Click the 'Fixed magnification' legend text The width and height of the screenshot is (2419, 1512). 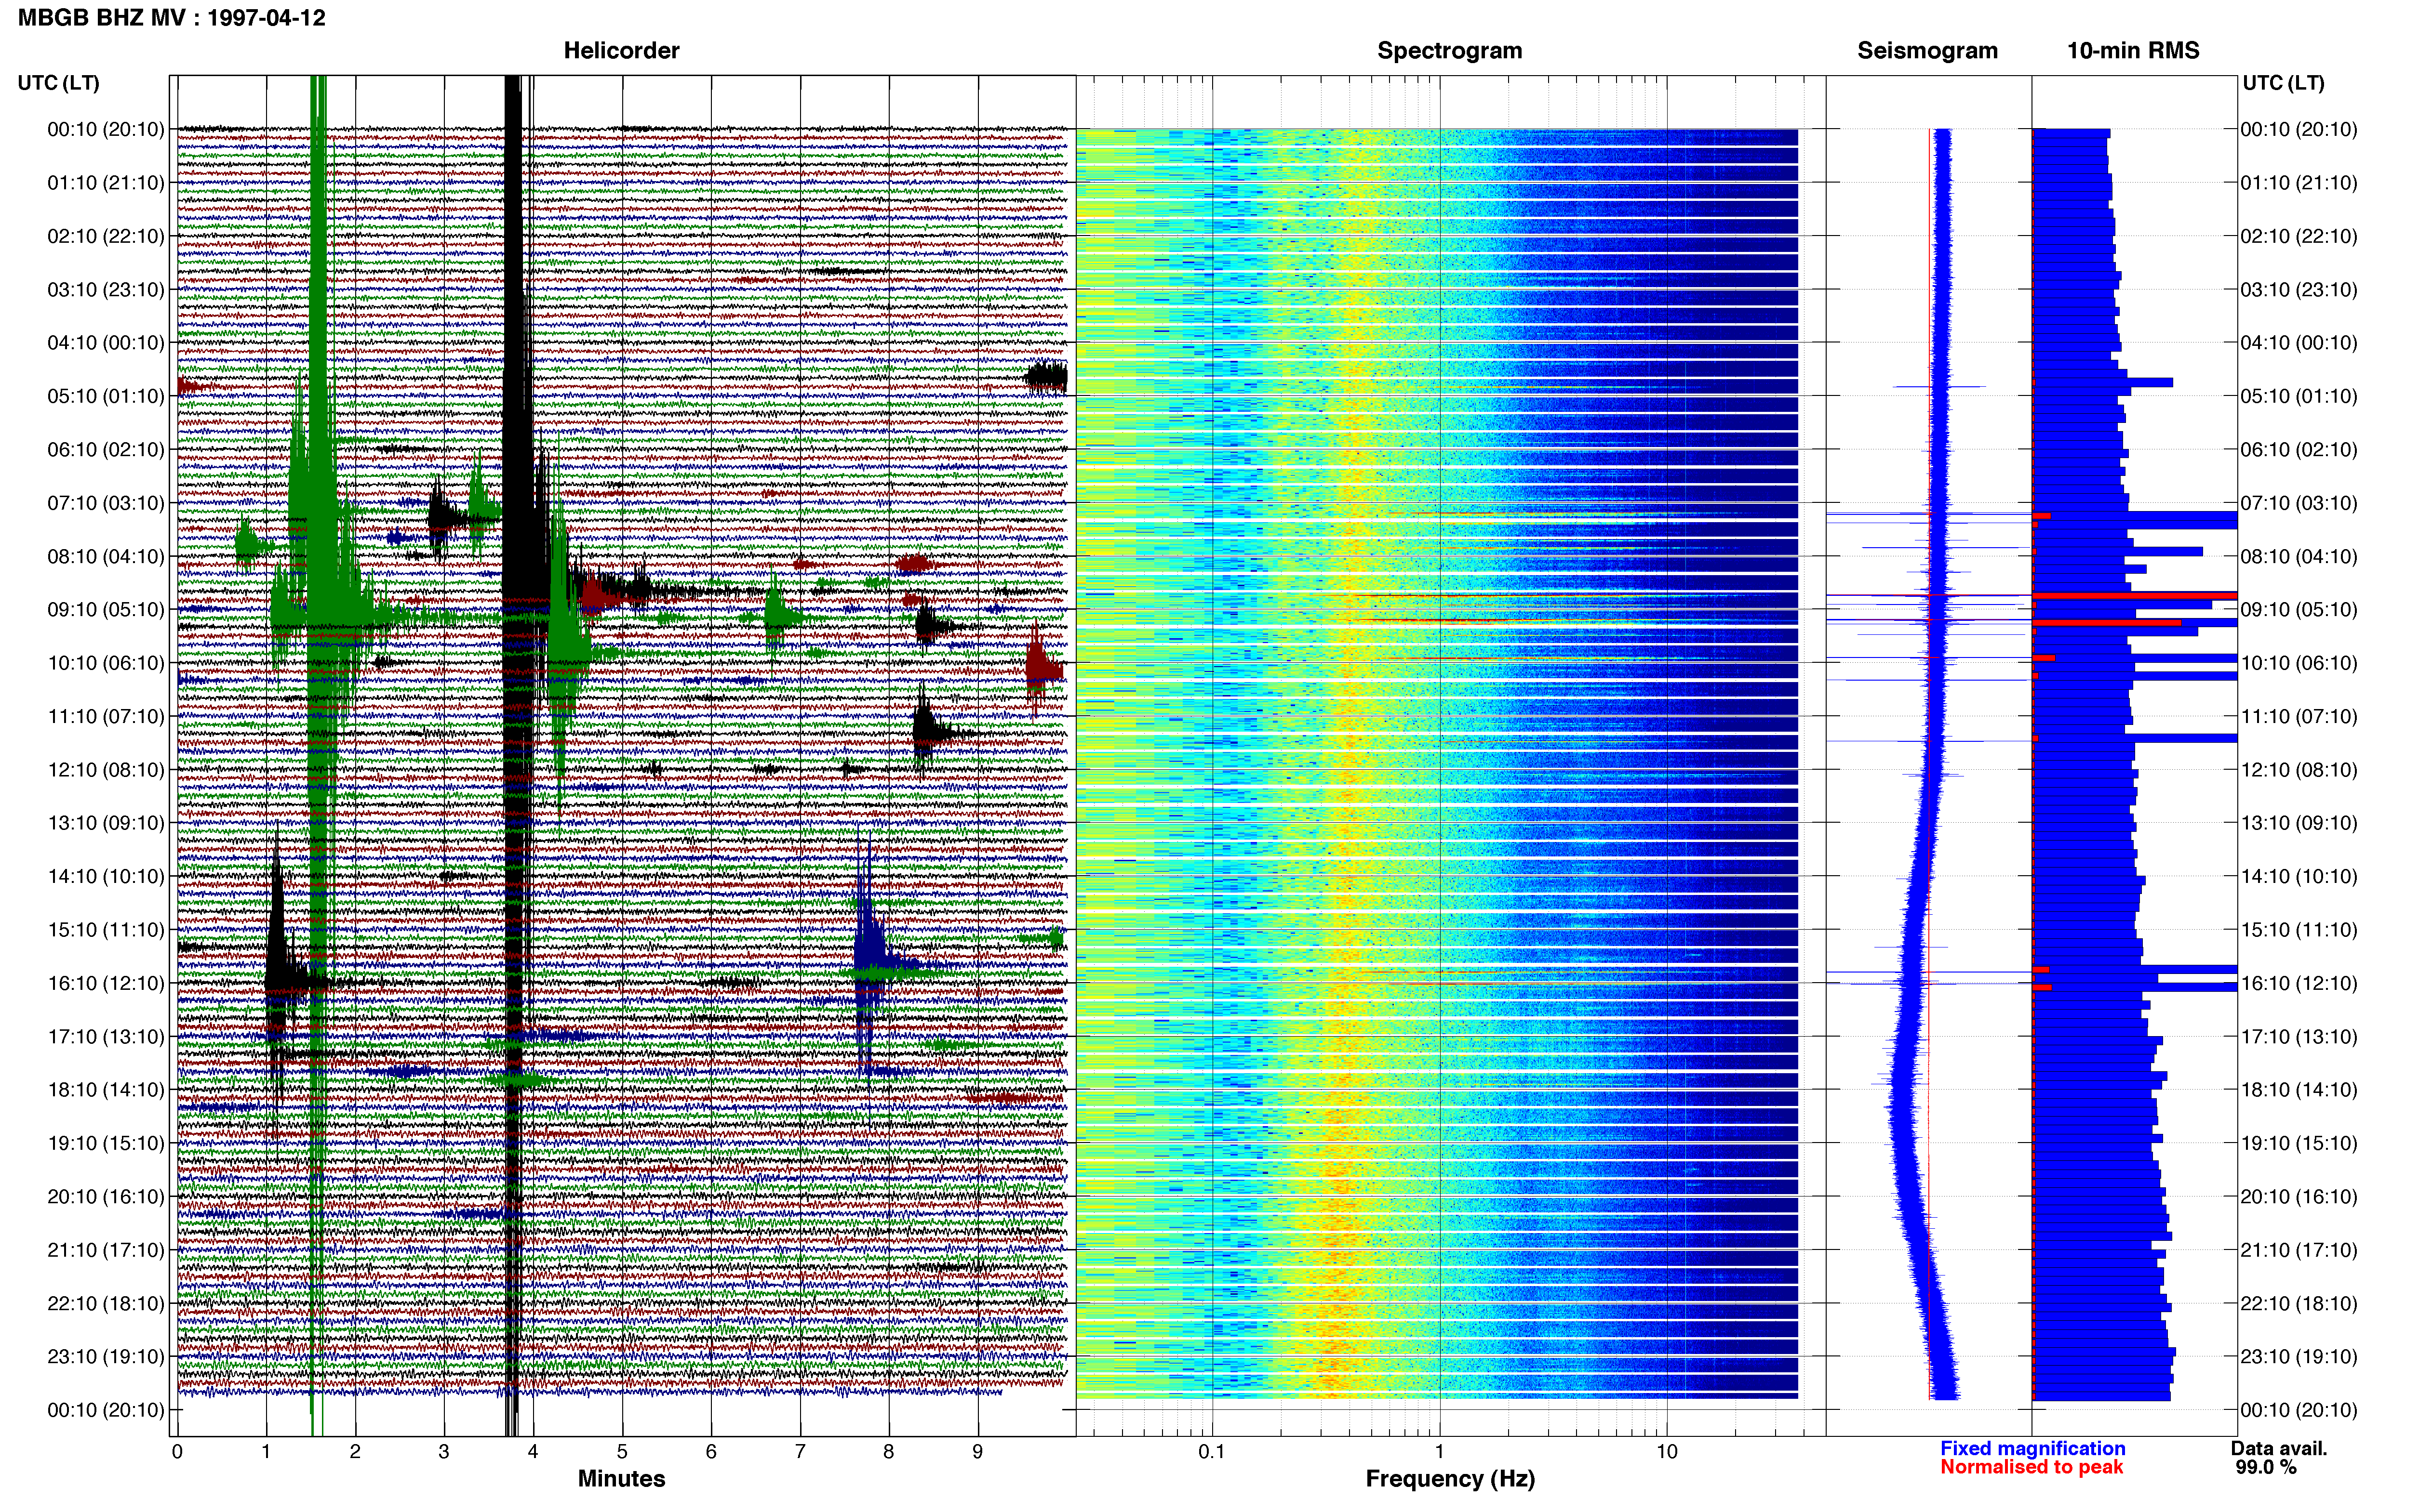coord(2032,1448)
